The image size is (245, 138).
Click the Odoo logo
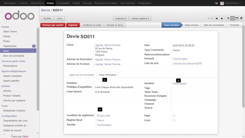[x=19, y=15]
